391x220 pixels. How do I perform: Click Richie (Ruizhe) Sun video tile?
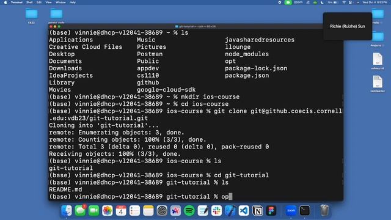(x=348, y=26)
